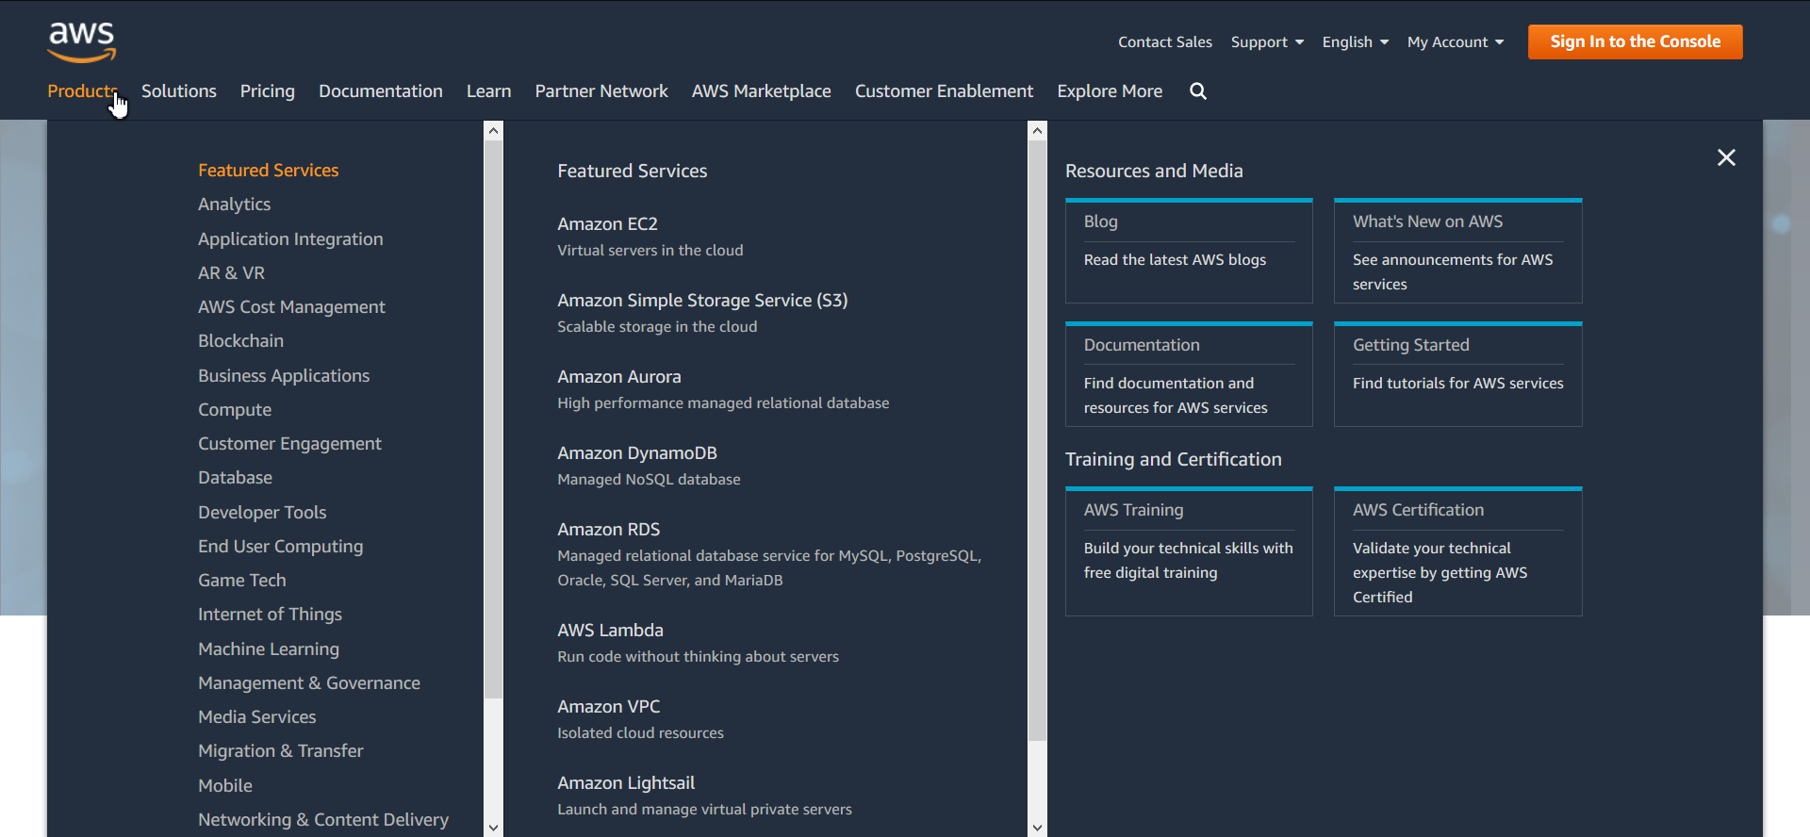This screenshot has width=1810, height=837.
Task: Select Application Integration category
Action: click(x=290, y=238)
